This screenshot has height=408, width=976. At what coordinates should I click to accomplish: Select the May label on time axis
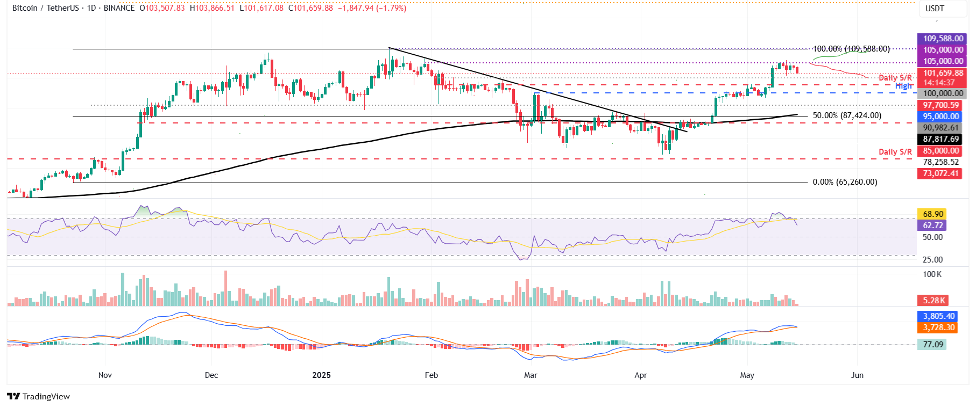[x=747, y=375]
